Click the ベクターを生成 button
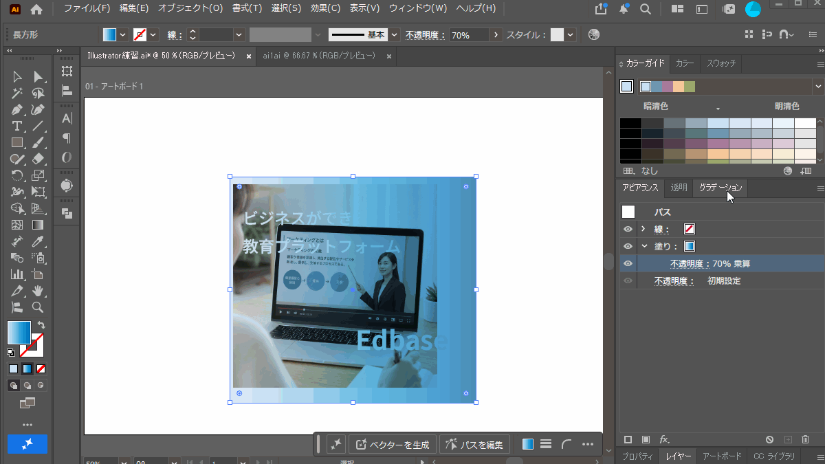The height and width of the screenshot is (464, 825). pyautogui.click(x=393, y=445)
